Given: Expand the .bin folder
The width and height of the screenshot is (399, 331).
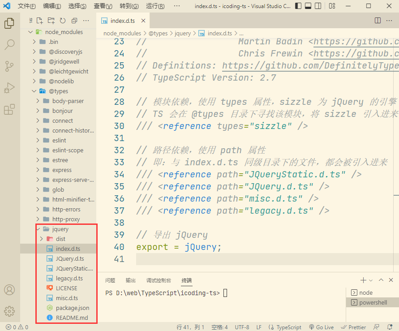Looking at the screenshot, I should 58,42.
